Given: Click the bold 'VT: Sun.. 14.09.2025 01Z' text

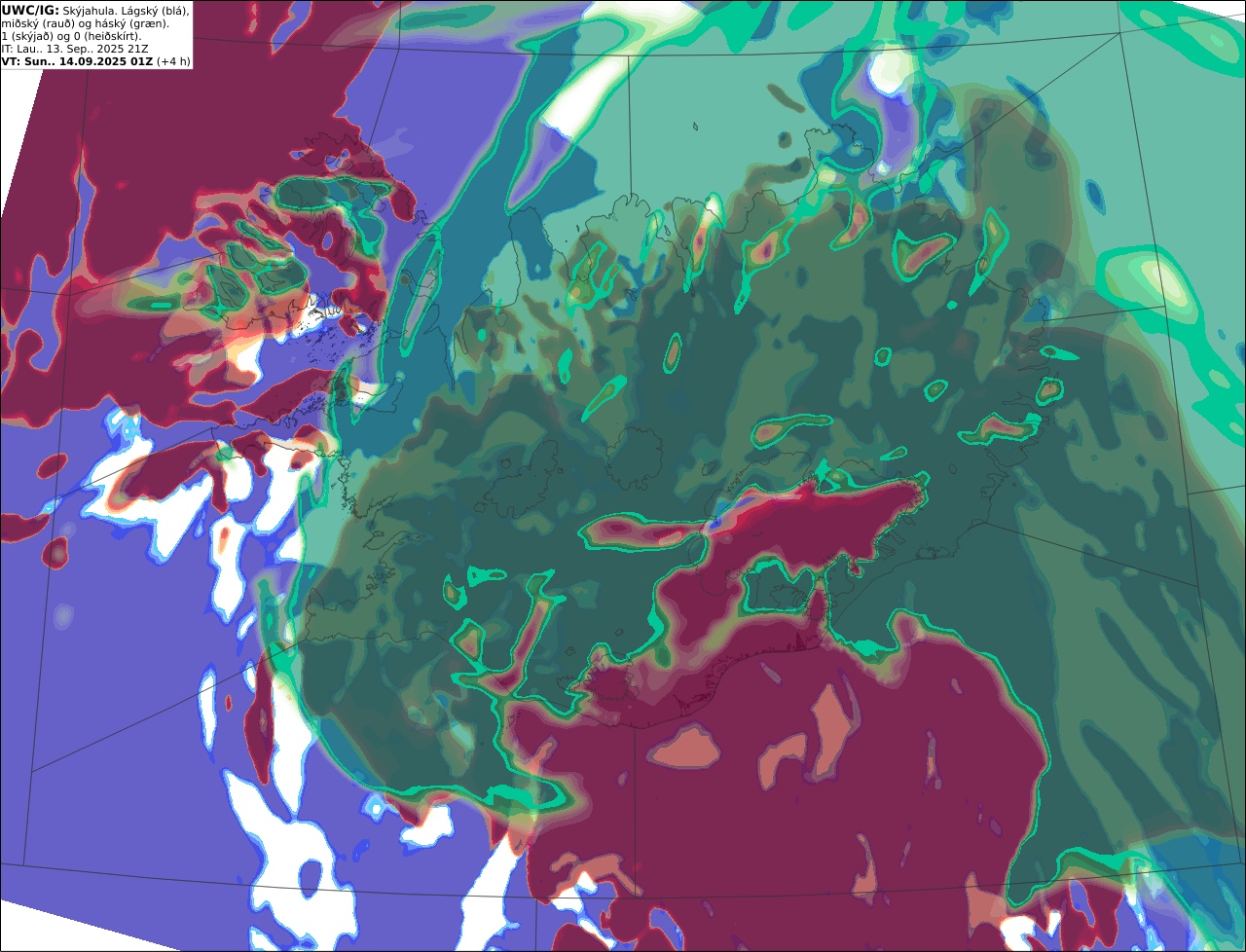Looking at the screenshot, I should pos(77,61).
